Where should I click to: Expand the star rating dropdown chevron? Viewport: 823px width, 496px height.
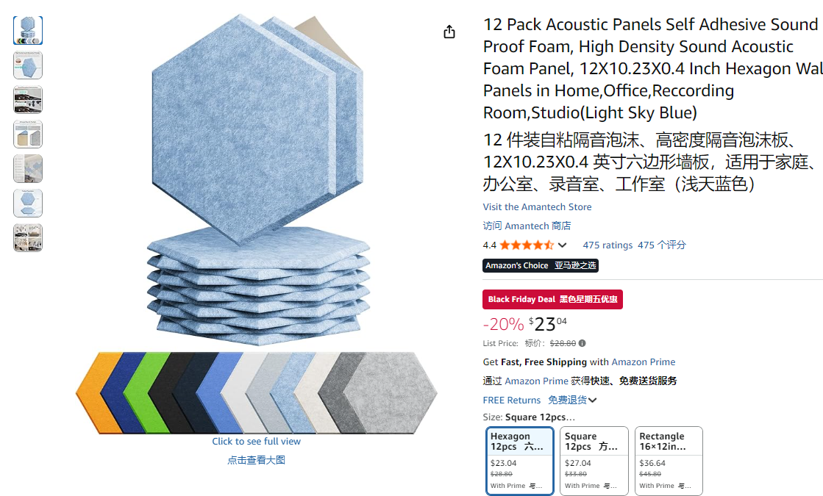(x=562, y=245)
